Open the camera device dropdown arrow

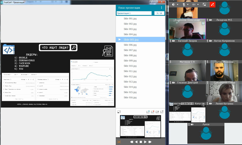[x=198, y=5]
